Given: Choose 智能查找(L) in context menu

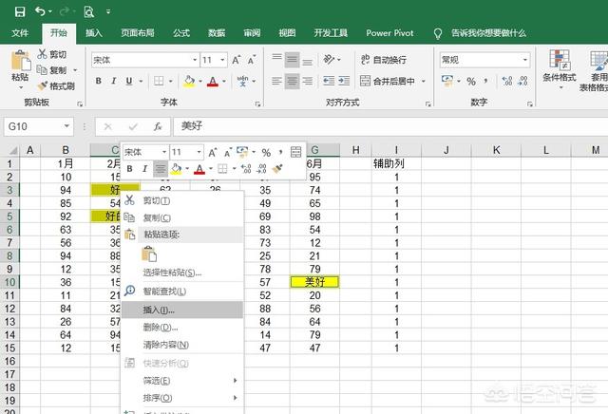Looking at the screenshot, I should point(182,292).
